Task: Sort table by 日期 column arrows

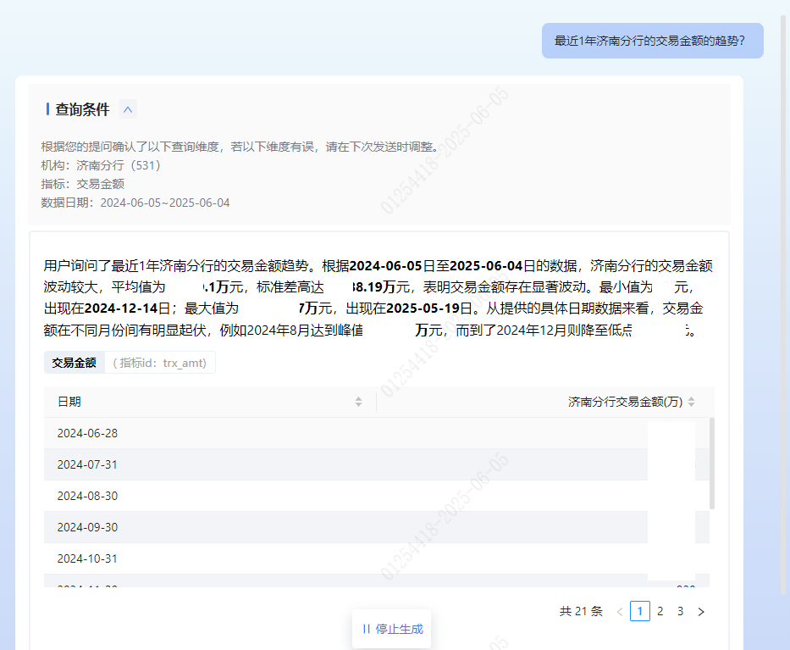Action: (358, 402)
